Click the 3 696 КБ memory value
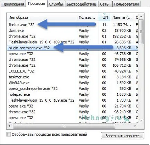The width and height of the screenshot is (150, 145). point(124,48)
